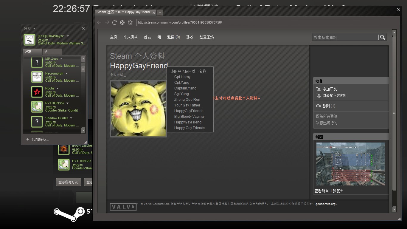The image size is (407, 229).
Task: Click the search magnifier button
Action: [383, 37]
